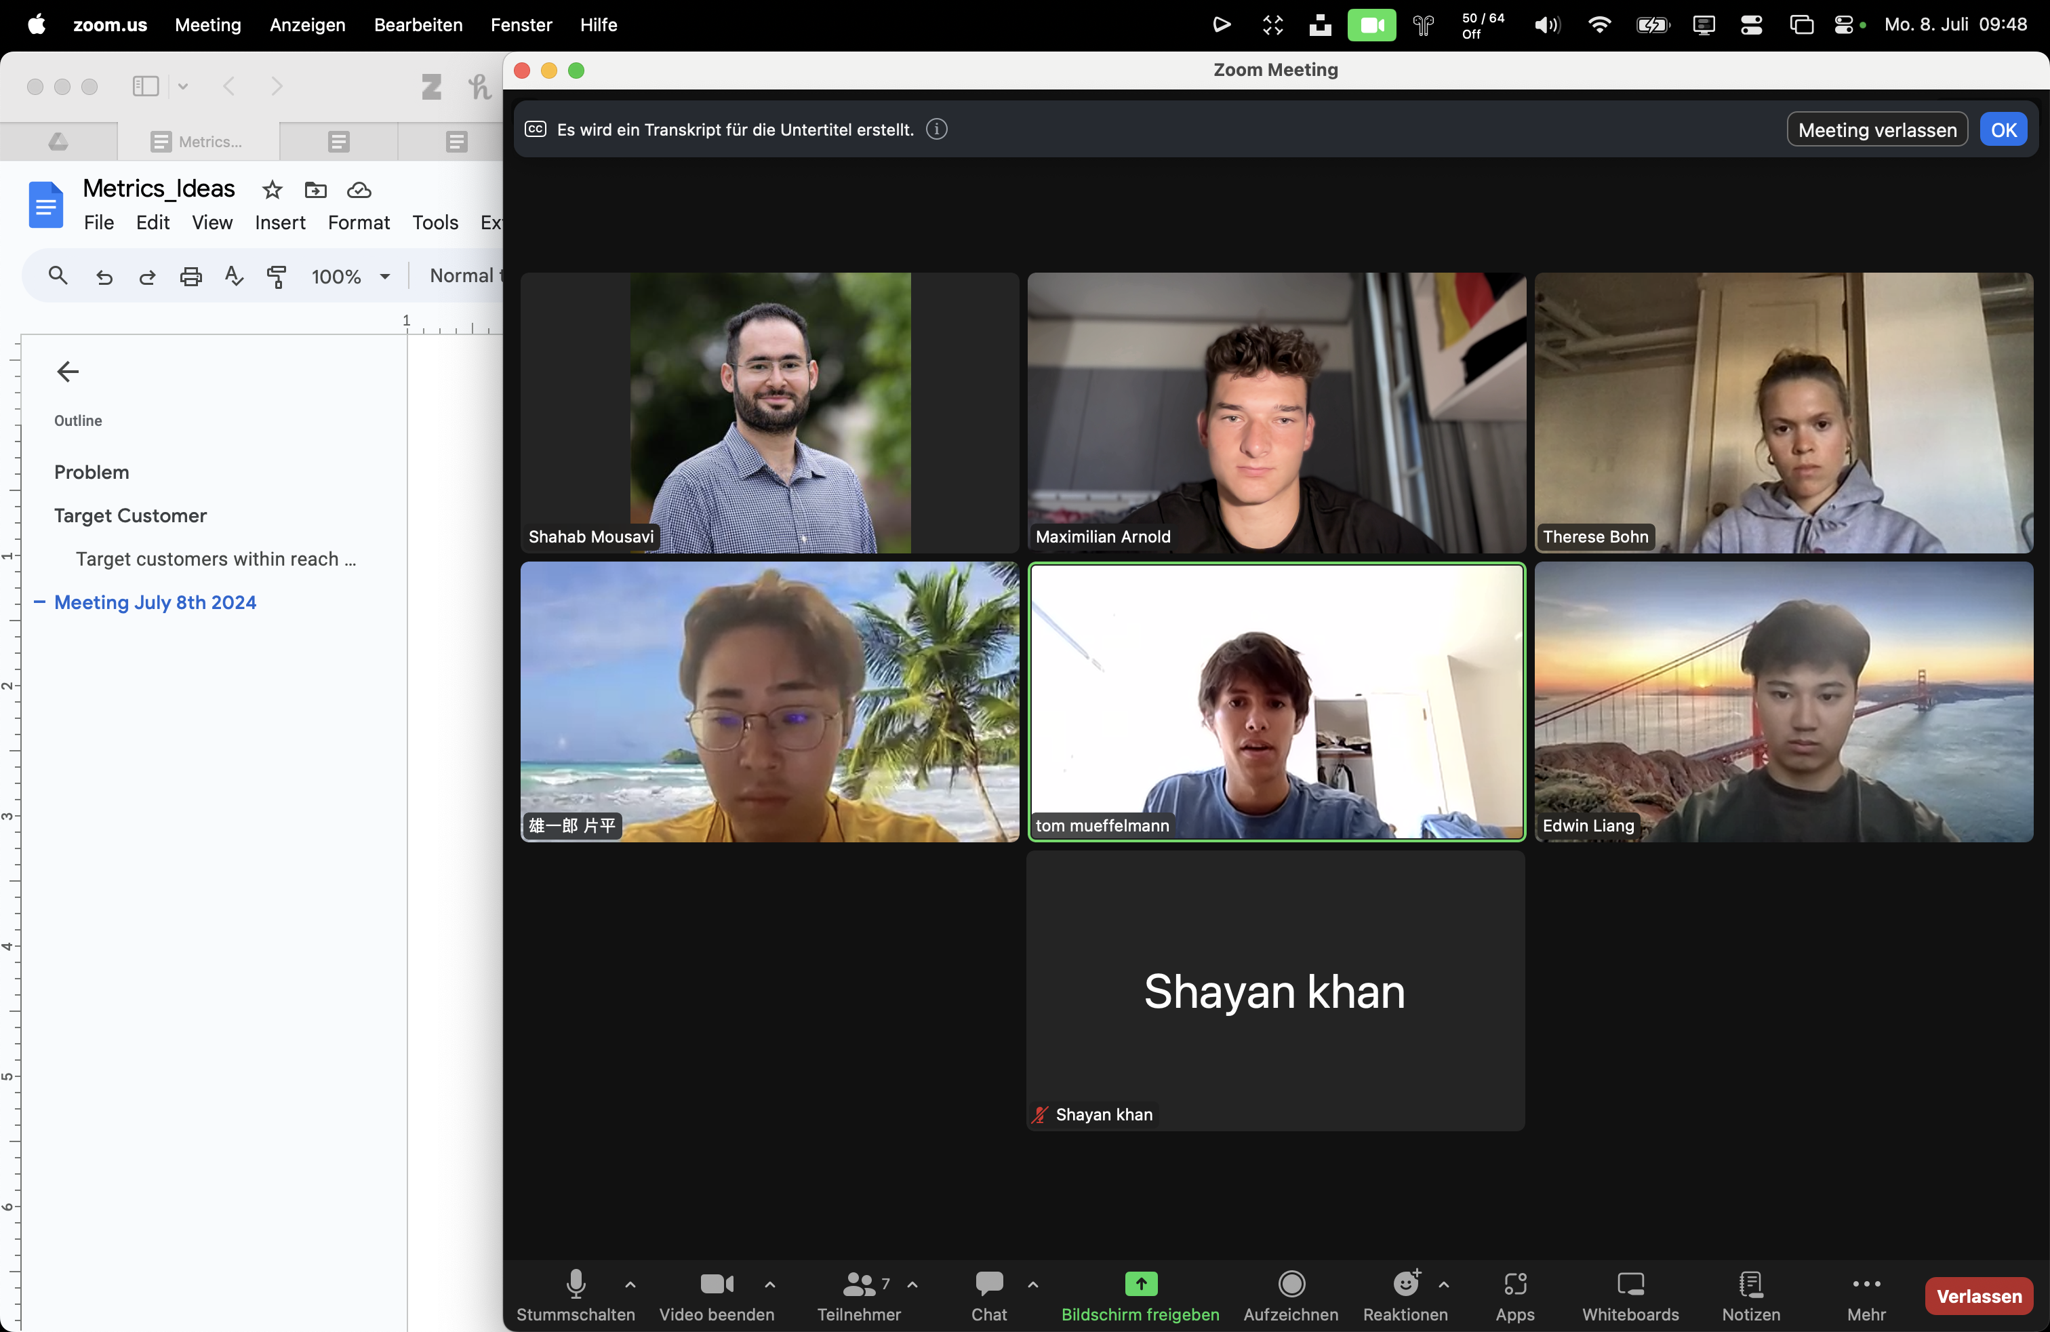The image size is (2050, 1332).
Task: Show closed captions info tooltip
Action: pos(937,130)
